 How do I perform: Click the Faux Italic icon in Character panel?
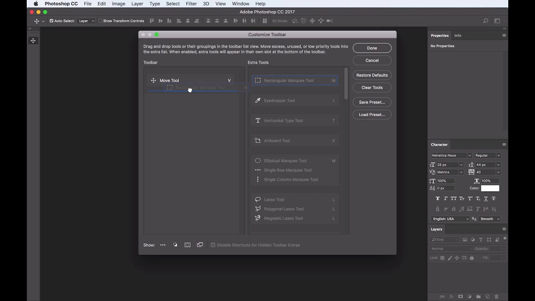tap(446, 199)
